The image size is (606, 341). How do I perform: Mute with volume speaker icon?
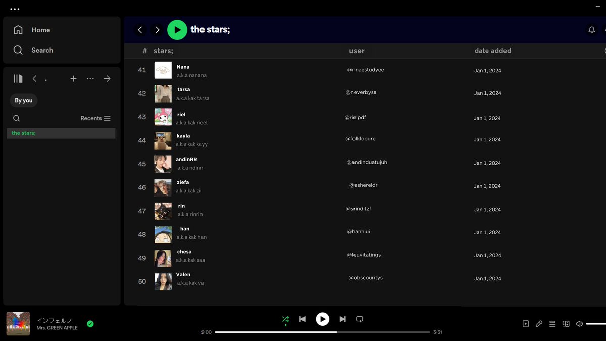580,324
